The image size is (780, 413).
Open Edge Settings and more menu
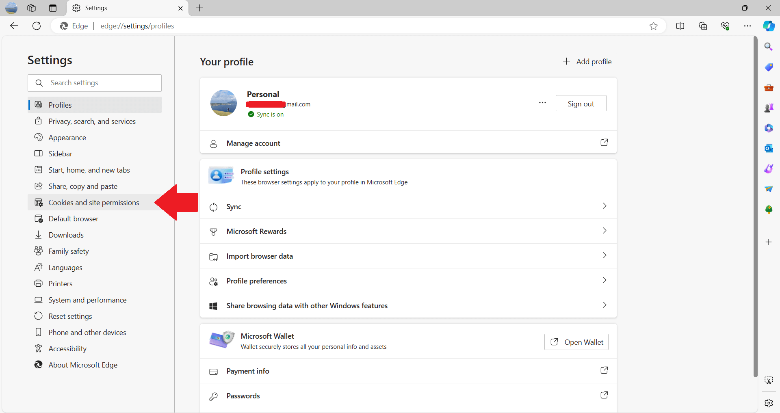coord(747,26)
